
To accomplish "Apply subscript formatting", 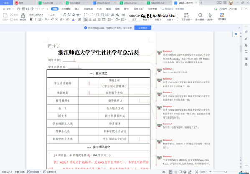I will click(x=56, y=20).
